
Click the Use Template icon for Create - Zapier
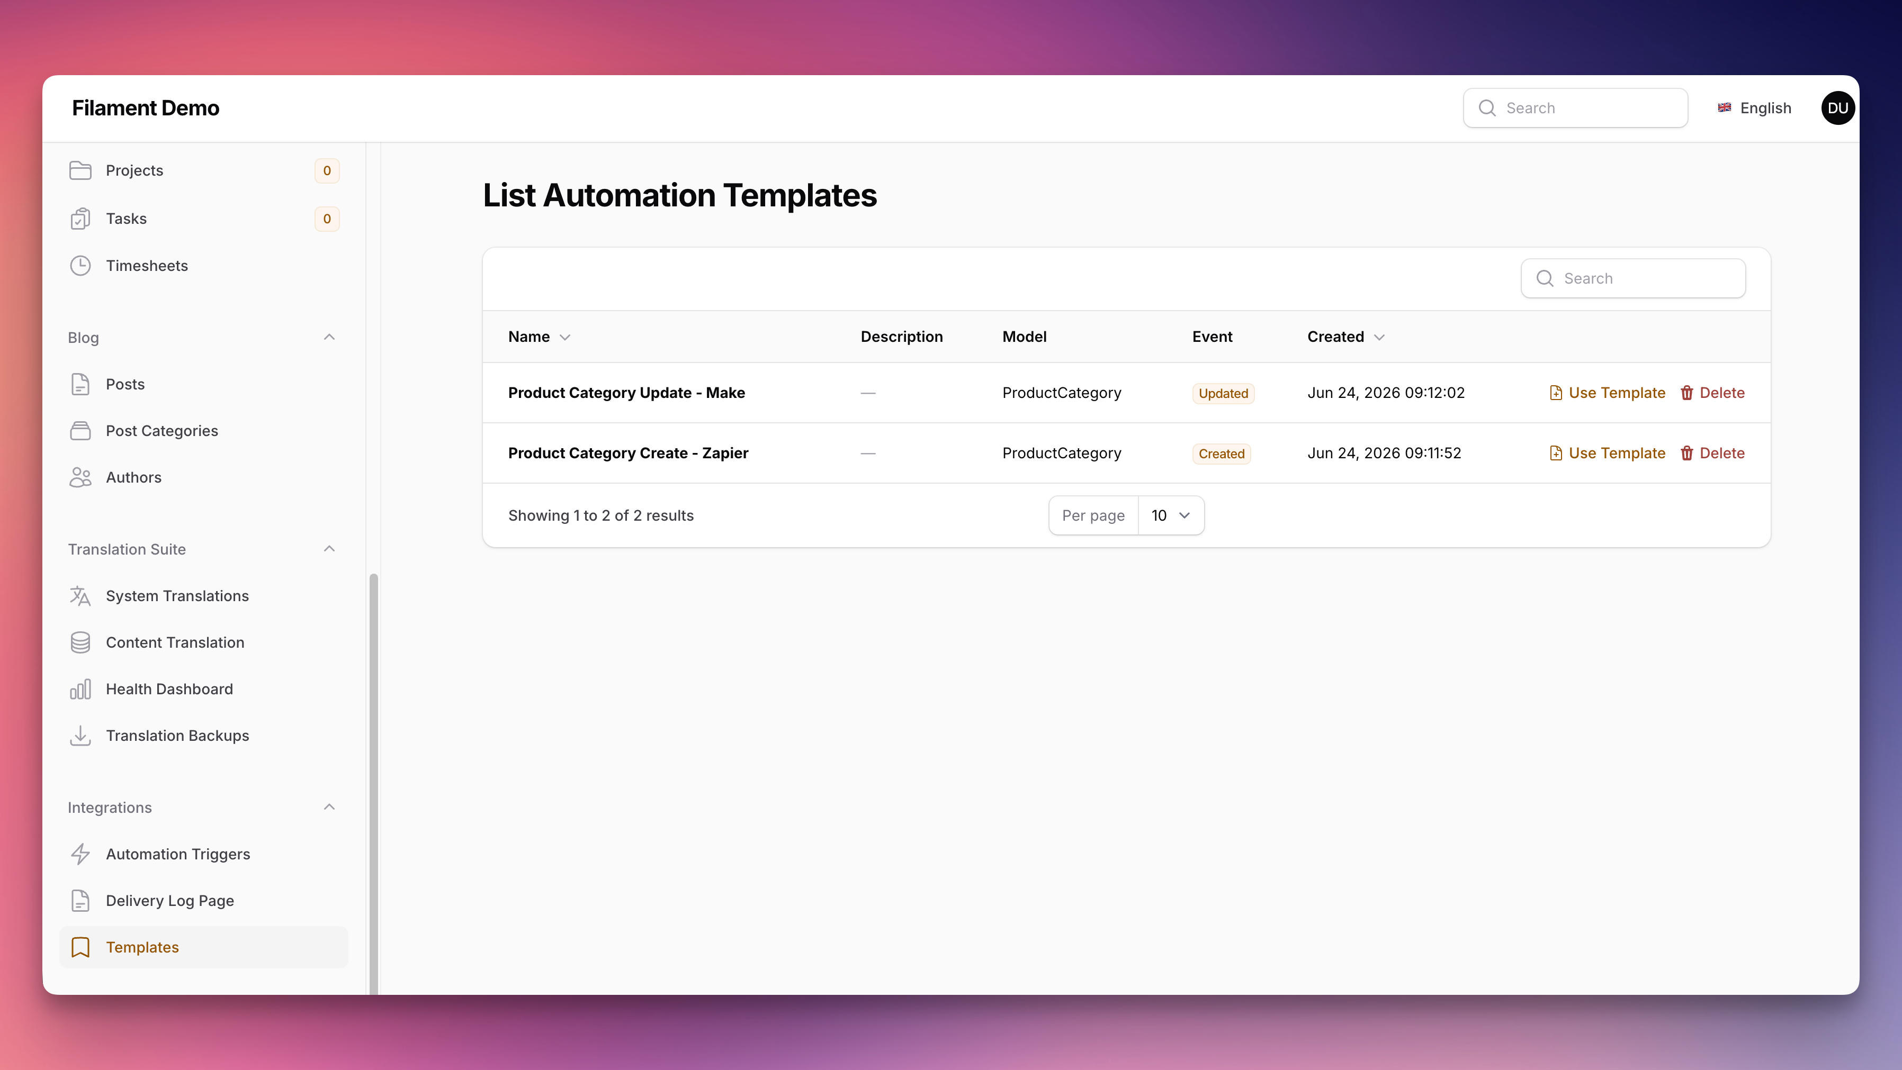pos(1556,453)
